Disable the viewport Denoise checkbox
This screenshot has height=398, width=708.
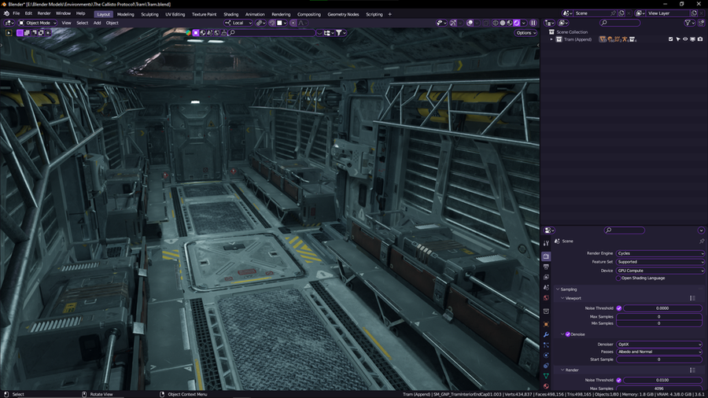(567, 334)
